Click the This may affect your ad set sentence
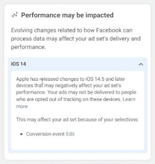The image size is (155, 164). (77, 120)
